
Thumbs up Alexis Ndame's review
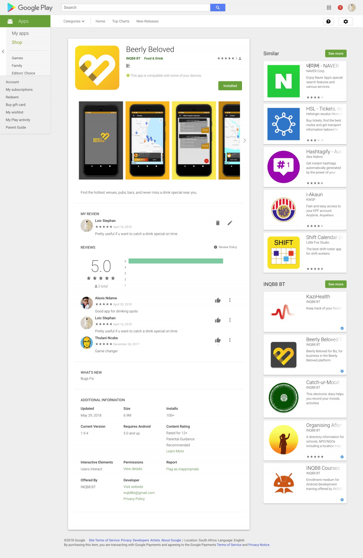(x=217, y=300)
